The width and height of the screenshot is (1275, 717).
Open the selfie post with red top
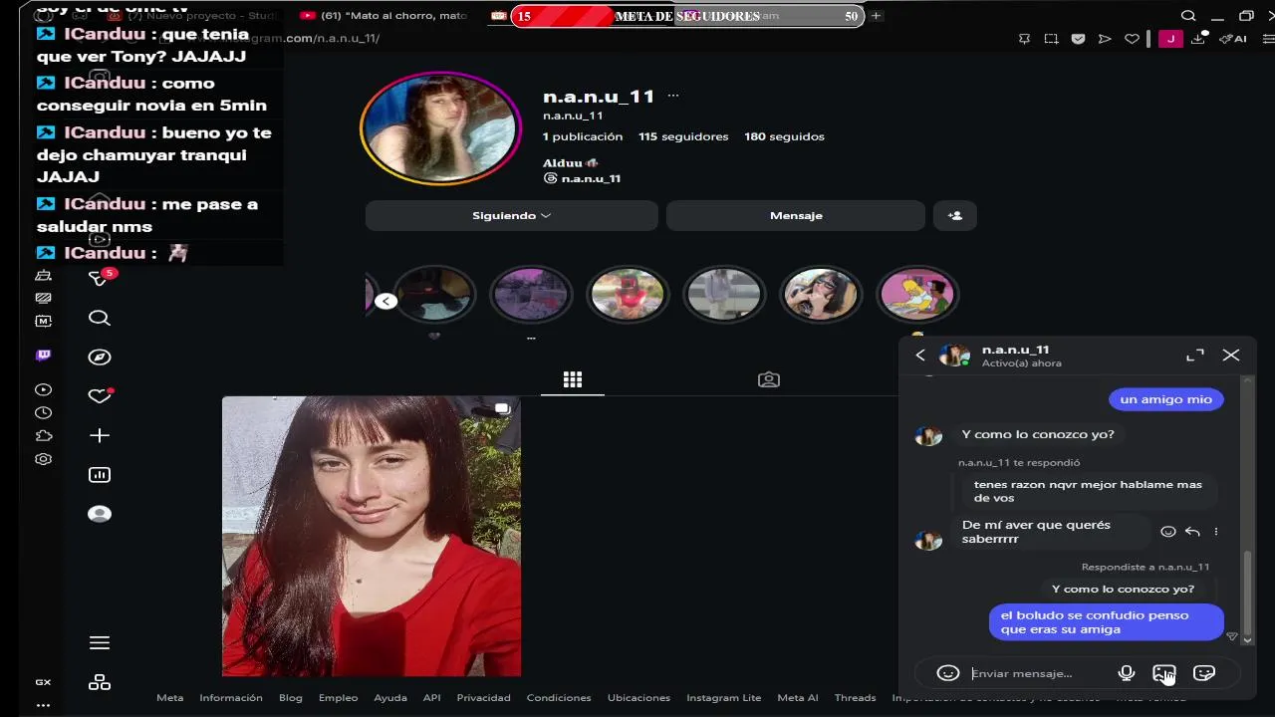pyautogui.click(x=371, y=536)
